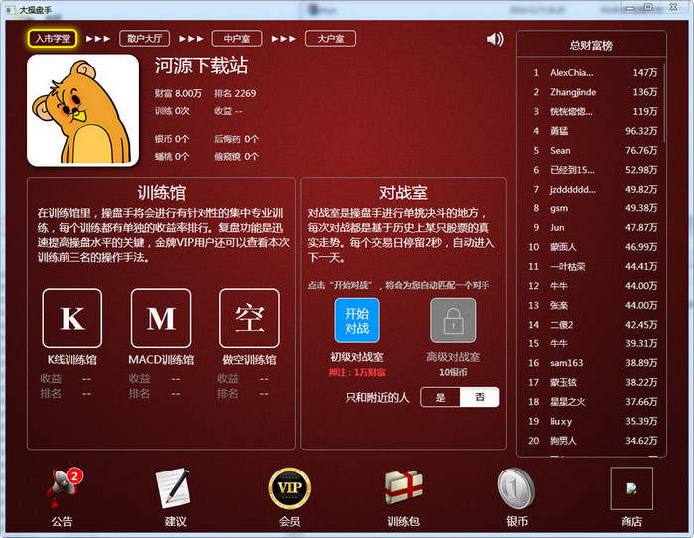Viewport: 694px width, 538px height.
Task: Select 是 for nearby players only
Action: 441,397
